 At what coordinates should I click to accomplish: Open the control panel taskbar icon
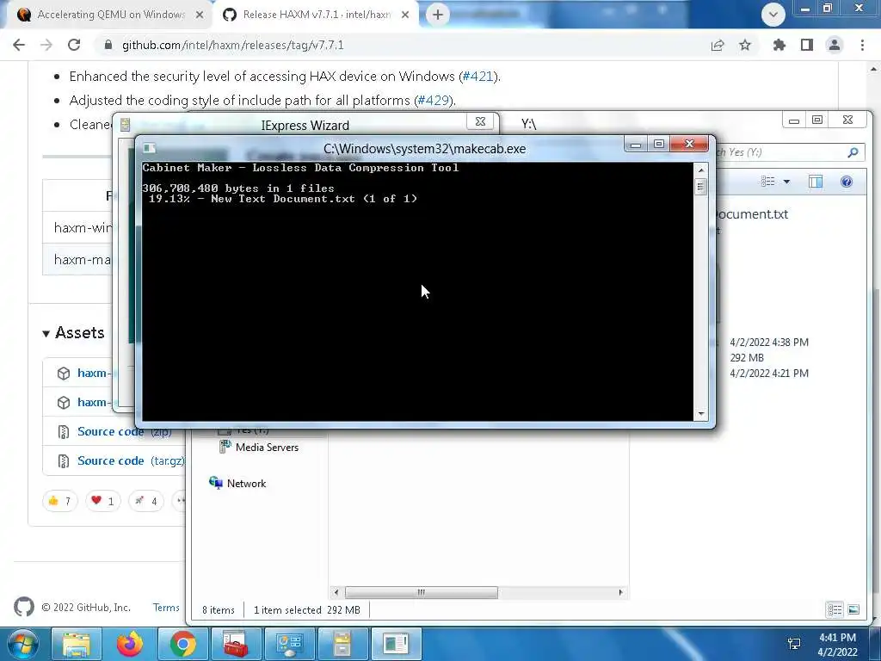(289, 644)
